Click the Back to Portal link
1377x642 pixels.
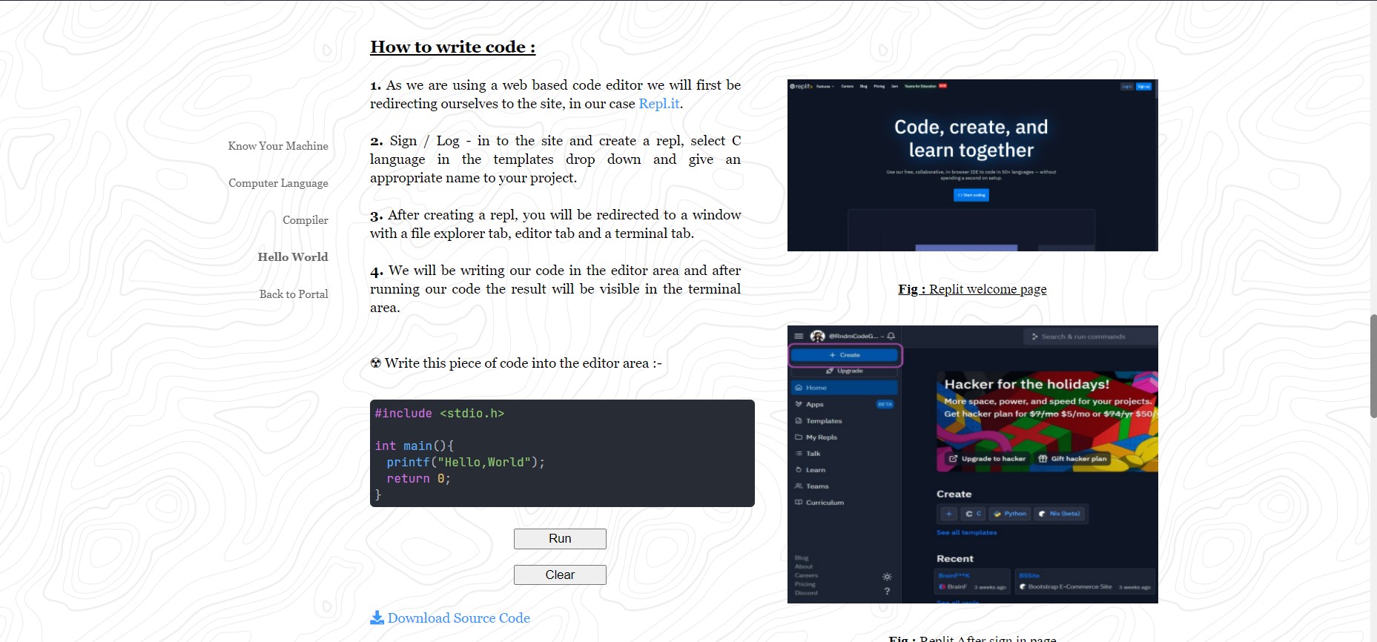tap(294, 294)
